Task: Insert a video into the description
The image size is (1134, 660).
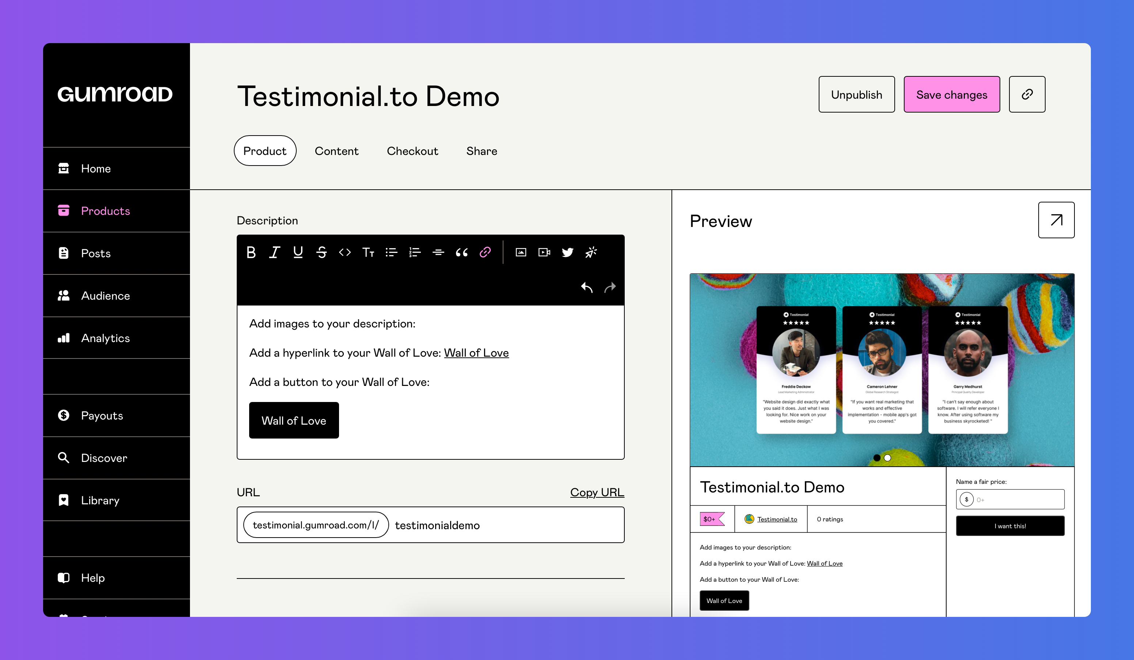Action: pos(544,253)
